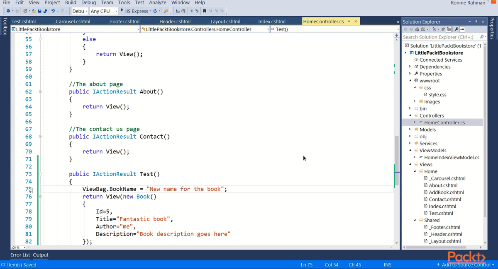The height and width of the screenshot is (269, 498).
Task: Click Collapse All icon in Solution Explorer
Action: (x=443, y=29)
